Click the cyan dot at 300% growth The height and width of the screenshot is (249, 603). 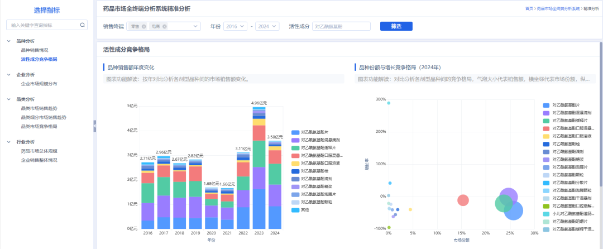click(x=389, y=103)
